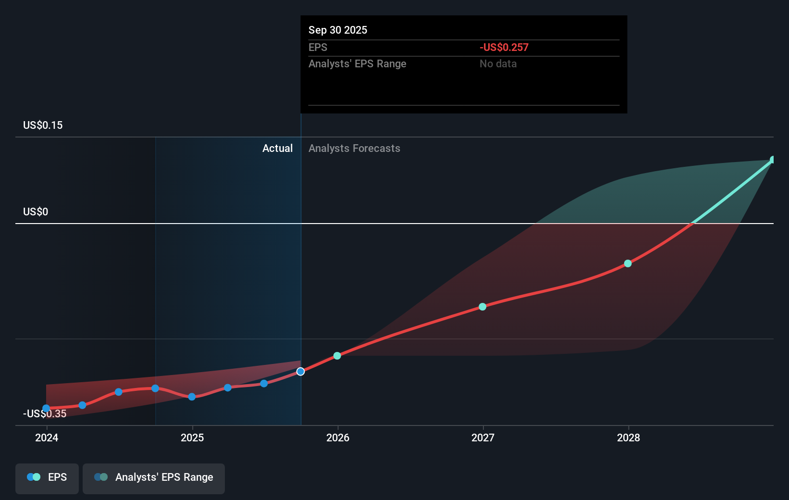The width and height of the screenshot is (789, 500).
Task: Click the EPS data point at 2024
Action: coord(46,409)
